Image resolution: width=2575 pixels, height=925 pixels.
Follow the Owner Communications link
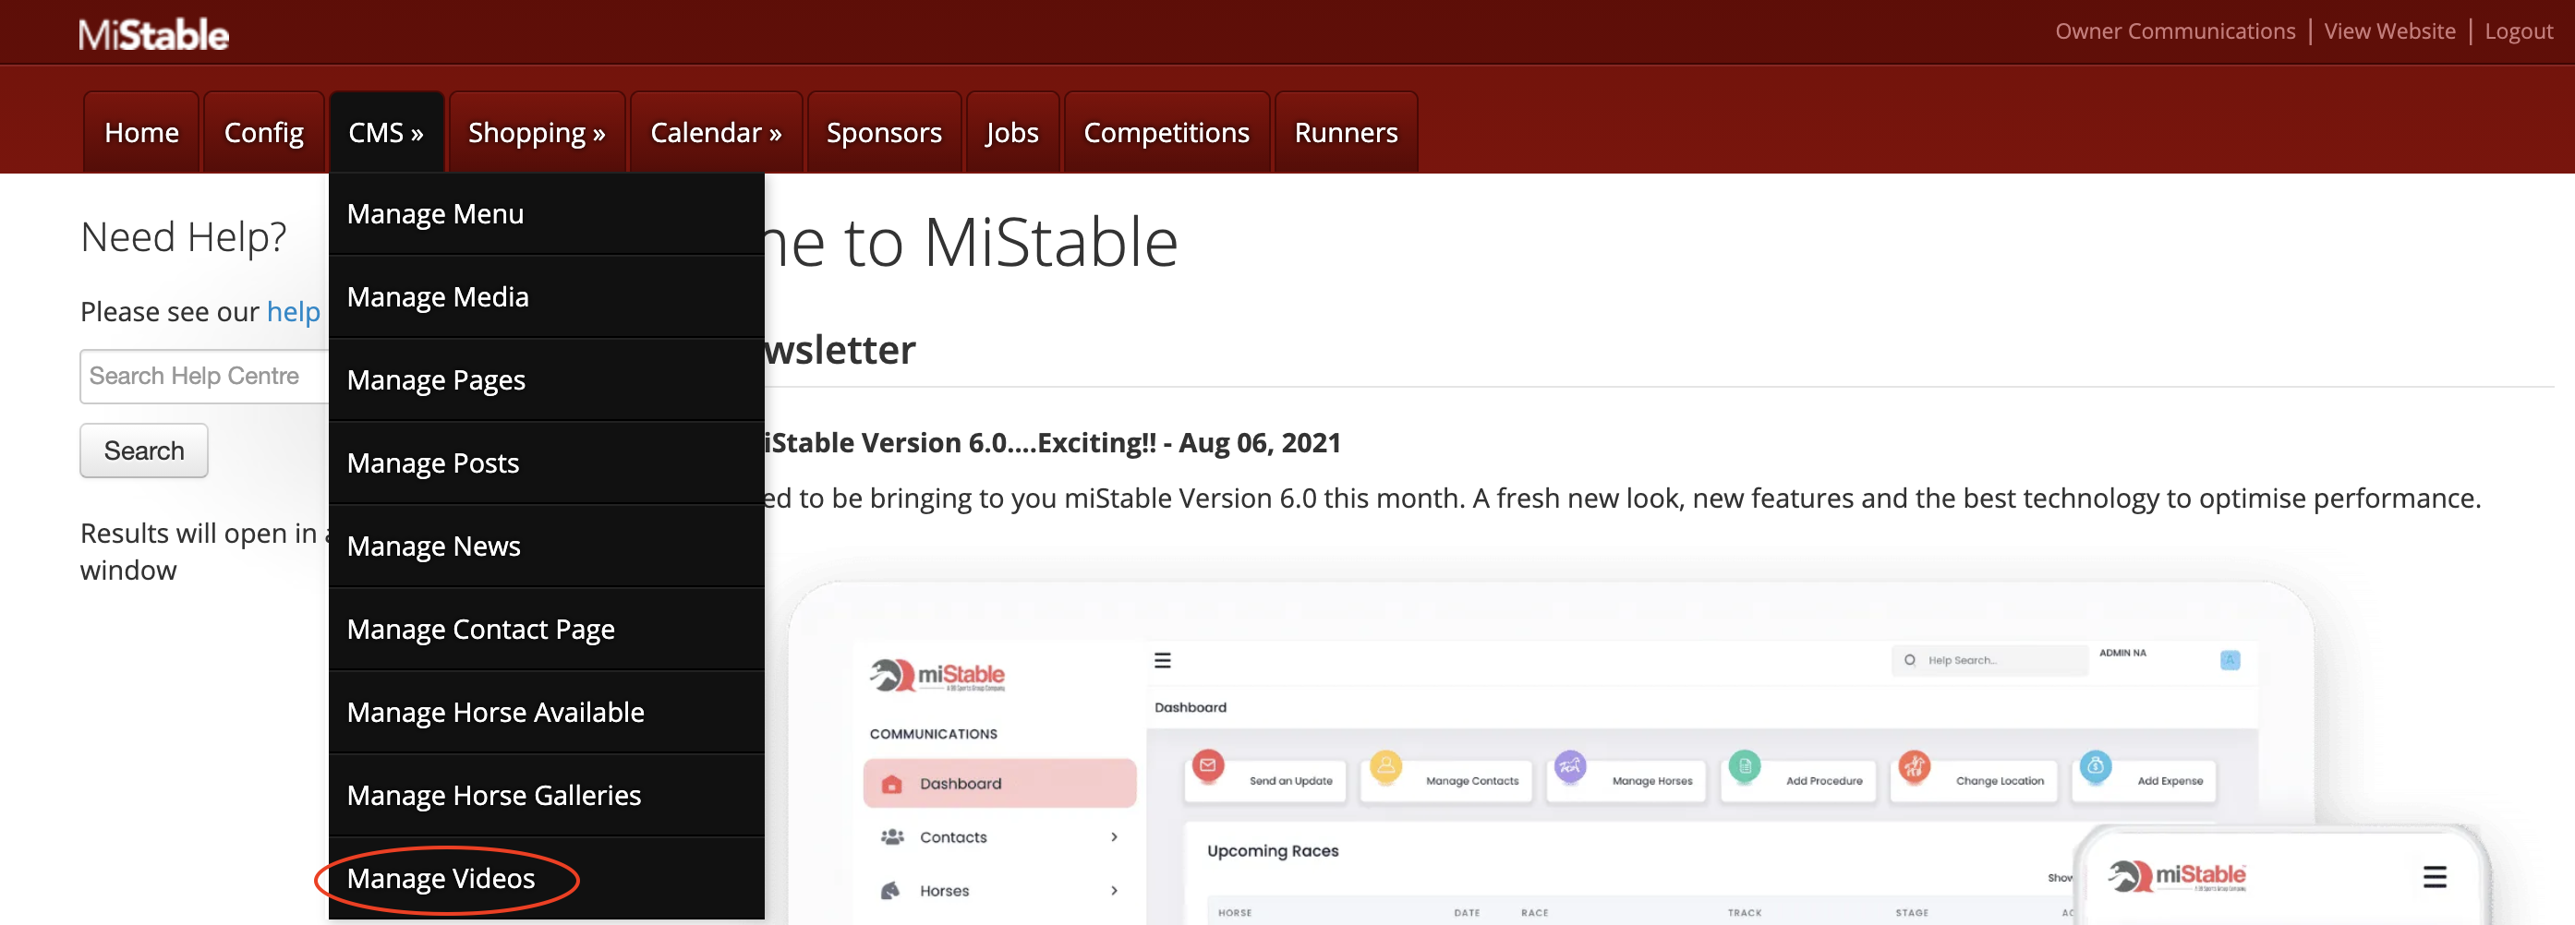[x=2174, y=31]
